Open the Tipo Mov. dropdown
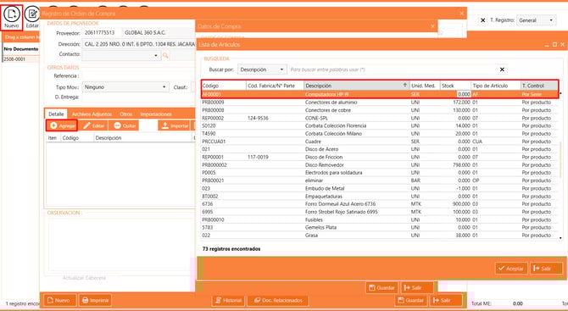This screenshot has height=311, width=568. coord(164,87)
